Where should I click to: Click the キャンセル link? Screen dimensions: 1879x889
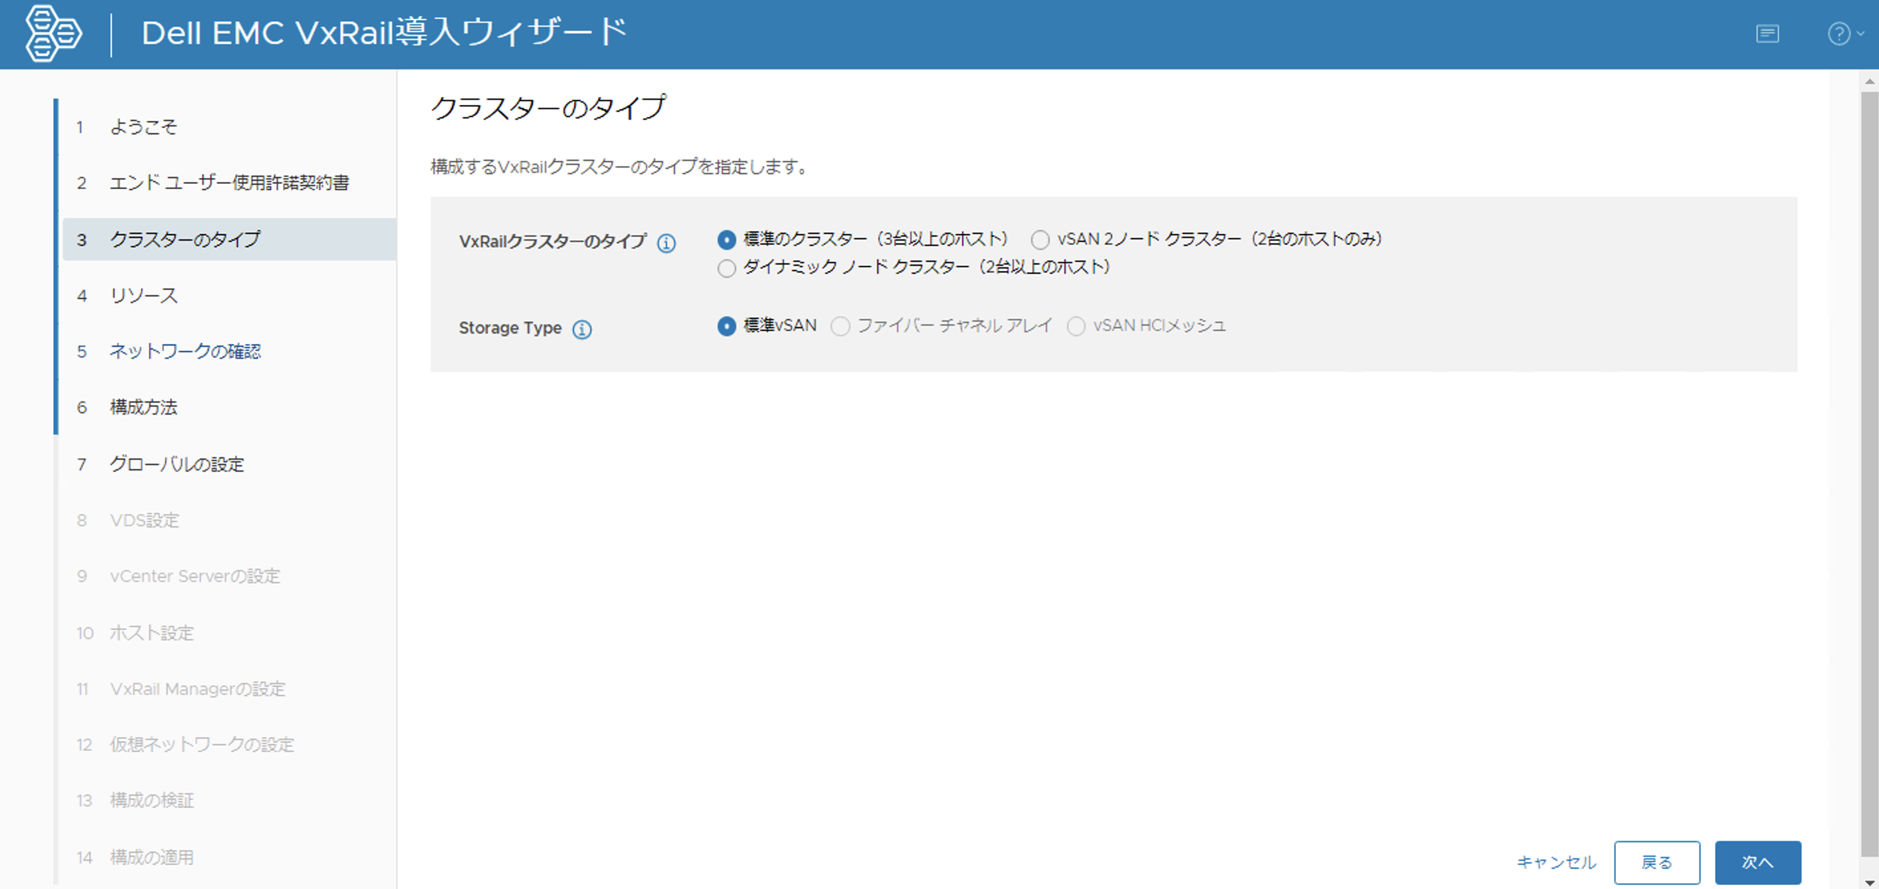pyautogui.click(x=1556, y=862)
